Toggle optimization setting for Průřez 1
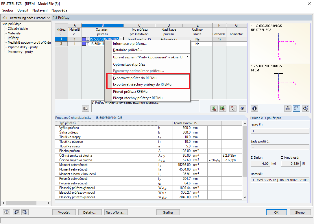 click(x=198, y=39)
